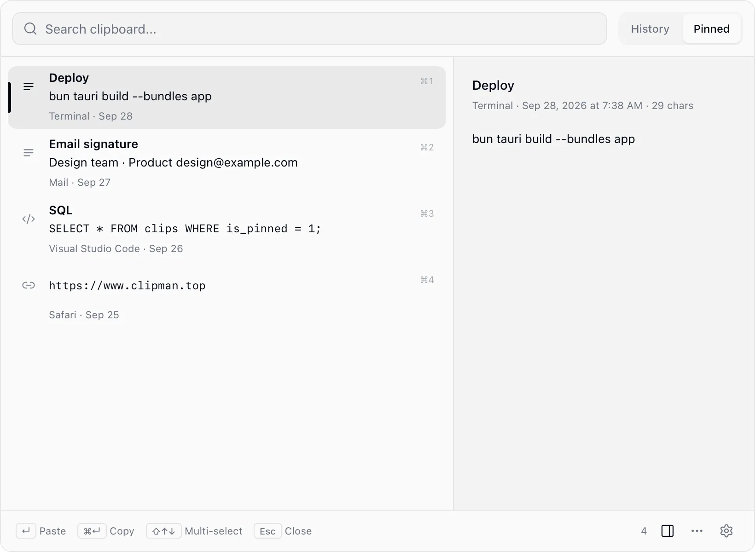Click 'Design team · Product design@example.com' text
Image resolution: width=755 pixels, height=552 pixels.
[x=174, y=162]
